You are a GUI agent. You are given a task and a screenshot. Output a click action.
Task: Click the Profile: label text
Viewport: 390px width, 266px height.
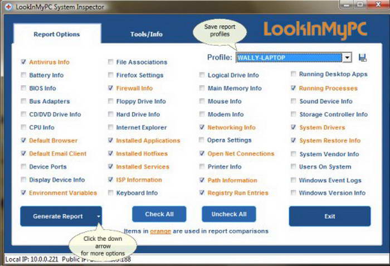click(x=220, y=57)
